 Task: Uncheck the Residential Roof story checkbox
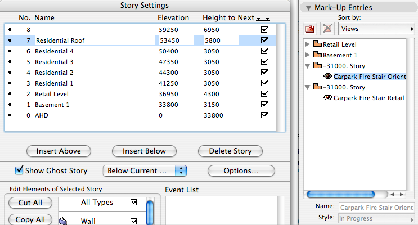[x=264, y=40]
